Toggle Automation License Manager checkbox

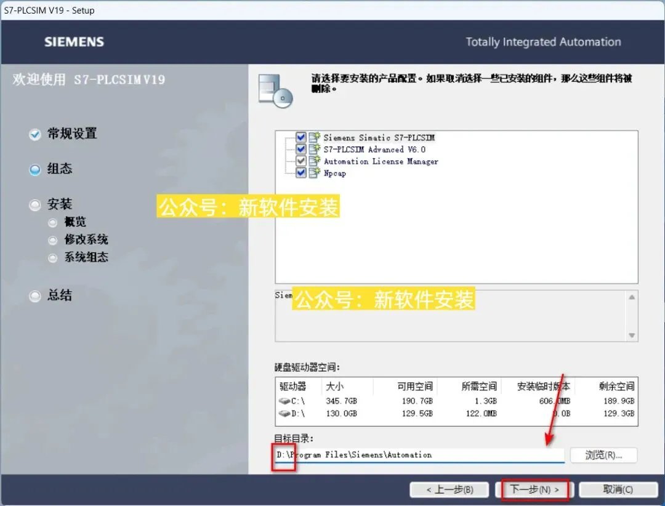click(x=300, y=161)
